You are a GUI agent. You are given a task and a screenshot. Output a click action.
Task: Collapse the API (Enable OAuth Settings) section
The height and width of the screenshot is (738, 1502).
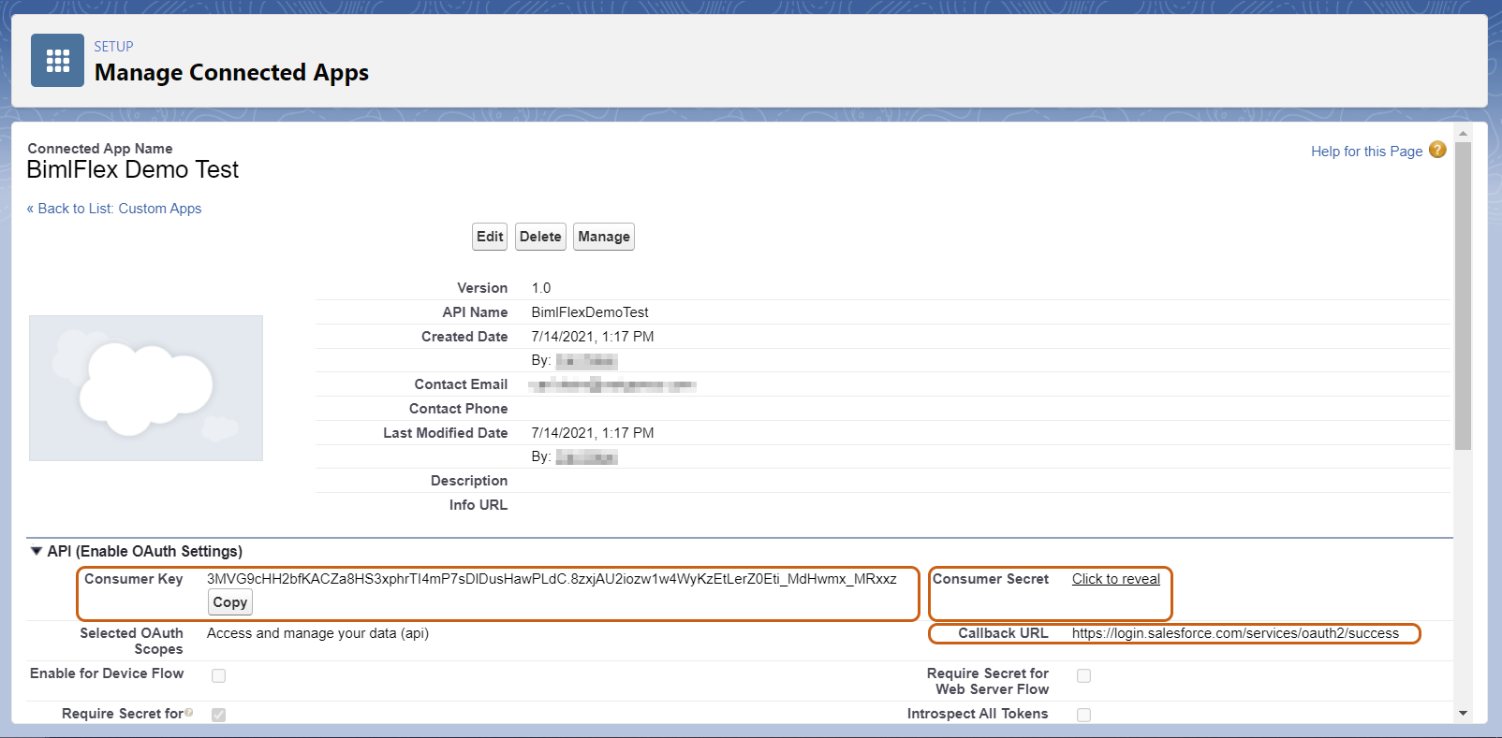point(37,551)
